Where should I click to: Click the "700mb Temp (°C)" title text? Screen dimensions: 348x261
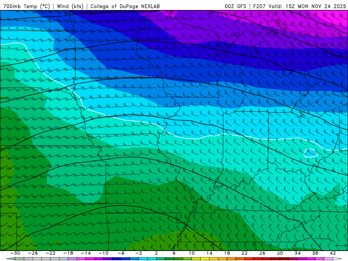[27, 6]
